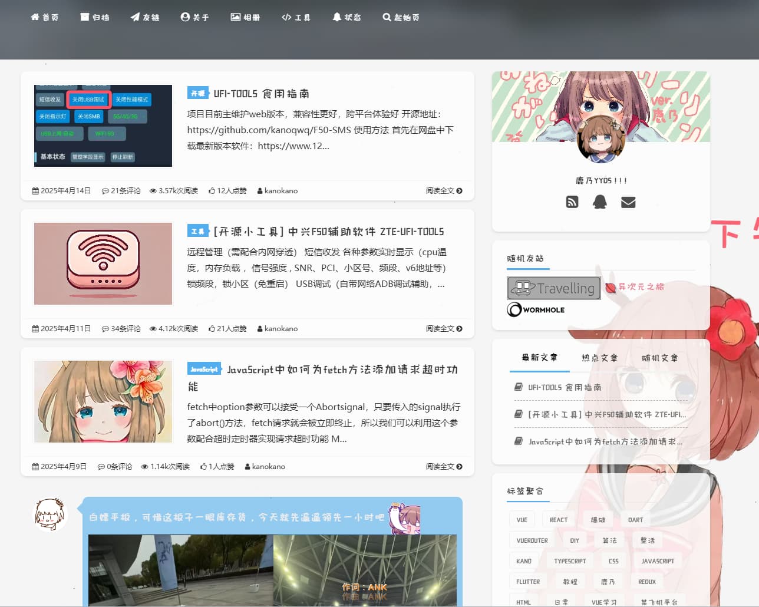Image resolution: width=759 pixels, height=607 pixels.
Task: Open the Travelling friend-site button
Action: click(x=553, y=288)
